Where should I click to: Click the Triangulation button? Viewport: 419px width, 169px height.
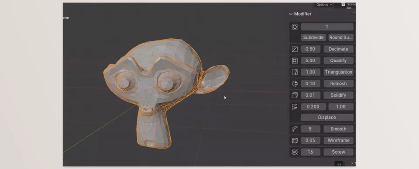[338, 72]
